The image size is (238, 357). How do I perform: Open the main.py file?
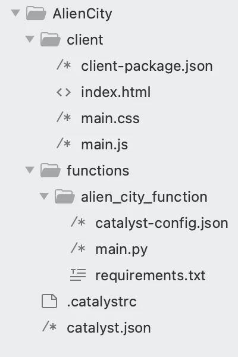(121, 249)
